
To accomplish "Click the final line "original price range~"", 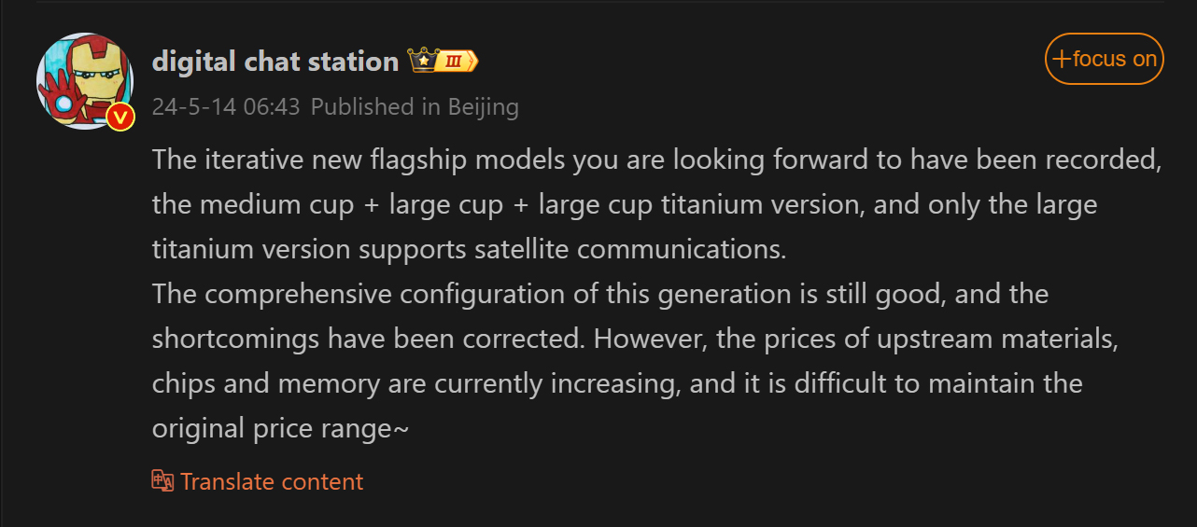I will (x=280, y=428).
